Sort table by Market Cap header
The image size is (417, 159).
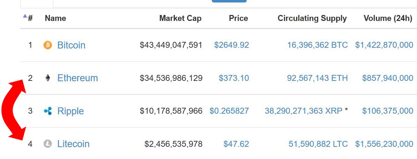click(180, 18)
